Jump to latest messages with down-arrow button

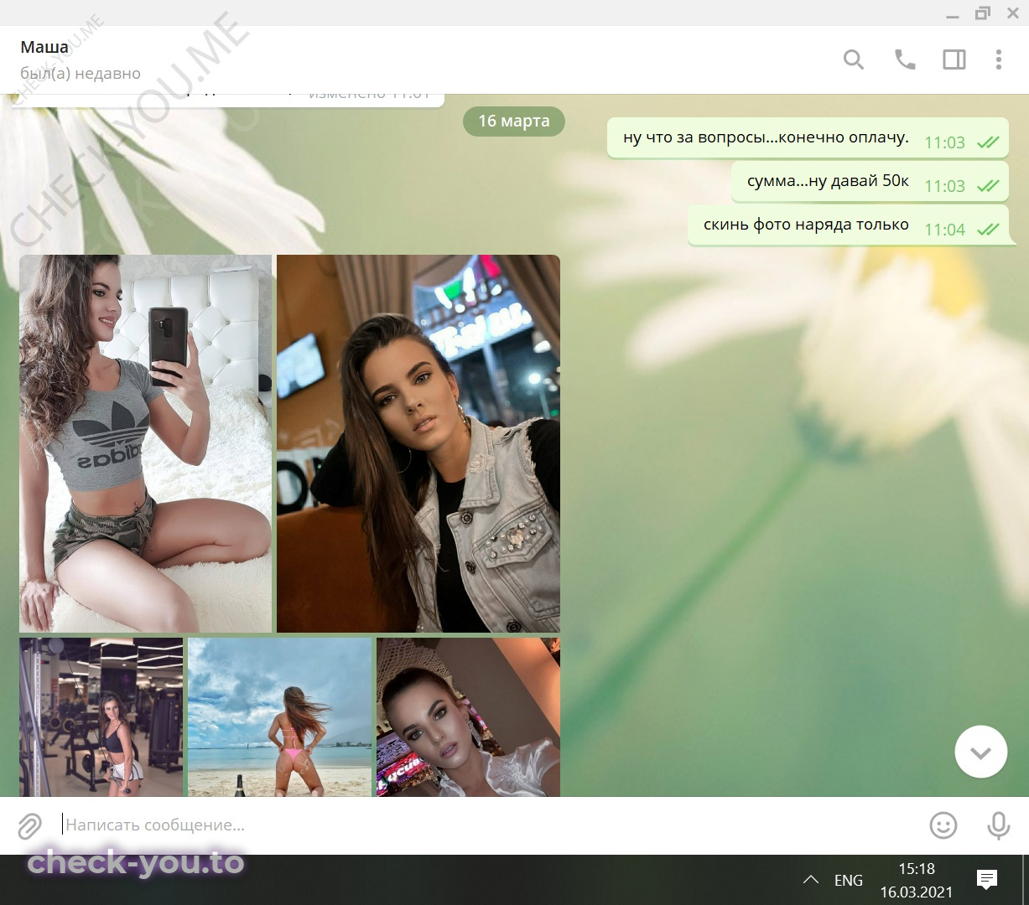[980, 752]
